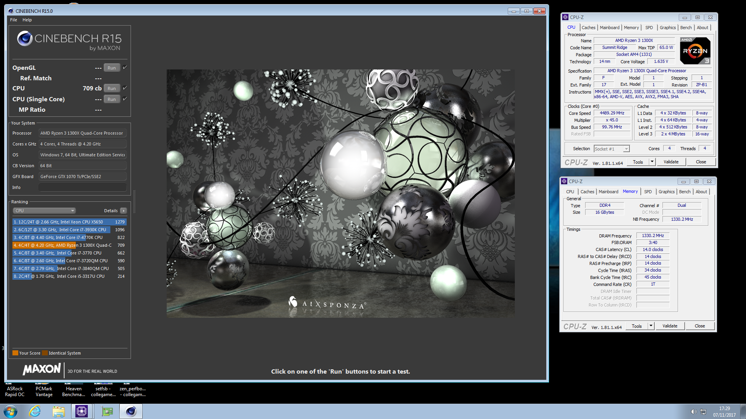Open the File menu in Cinebench
This screenshot has height=419, width=746.
tap(14, 20)
